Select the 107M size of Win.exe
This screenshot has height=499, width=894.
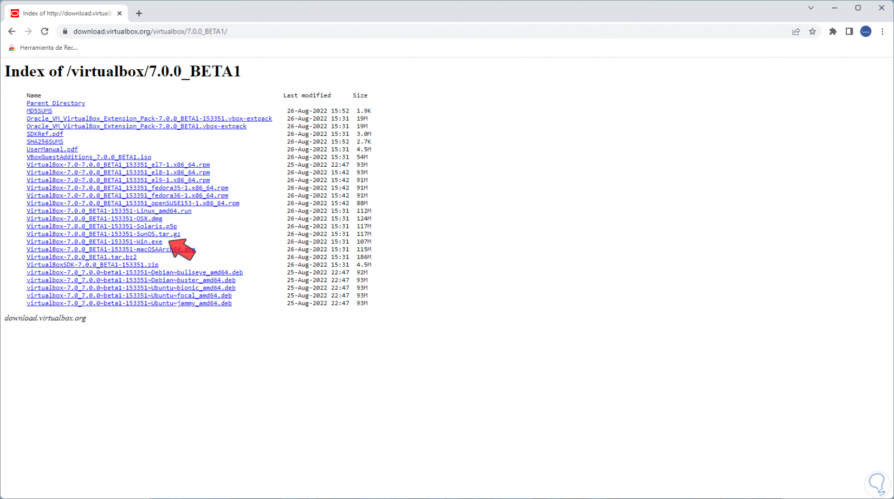(364, 242)
